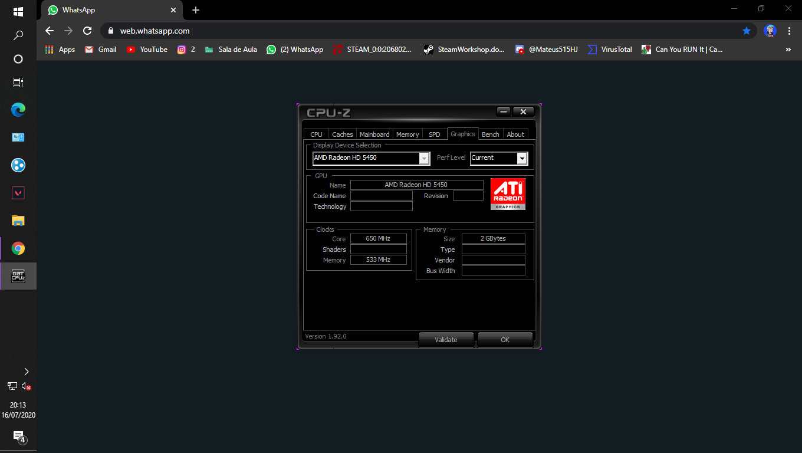
Task: Switch to SPD tab
Action: 435,134
